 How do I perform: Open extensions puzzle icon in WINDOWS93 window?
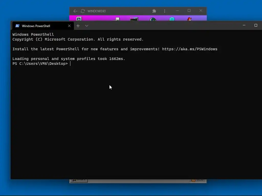154,11
